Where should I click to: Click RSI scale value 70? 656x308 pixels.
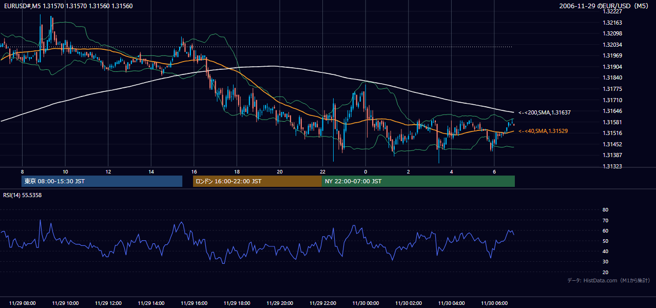tap(605, 220)
